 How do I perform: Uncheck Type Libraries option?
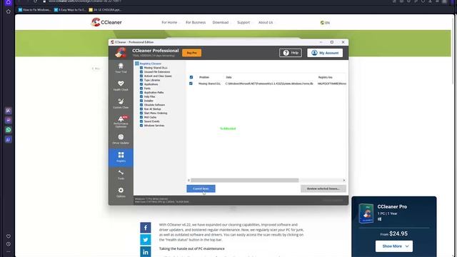[141, 80]
